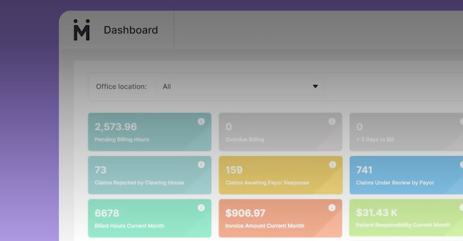Image resolution: width=463 pixels, height=241 pixels.
Task: Open Claims Rejected by Clearing House card
Action: point(150,175)
